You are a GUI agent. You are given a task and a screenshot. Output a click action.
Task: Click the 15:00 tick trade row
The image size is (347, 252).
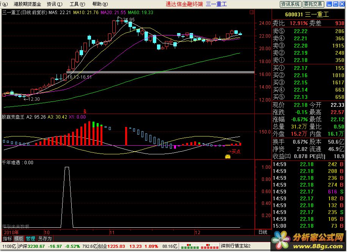308,226
